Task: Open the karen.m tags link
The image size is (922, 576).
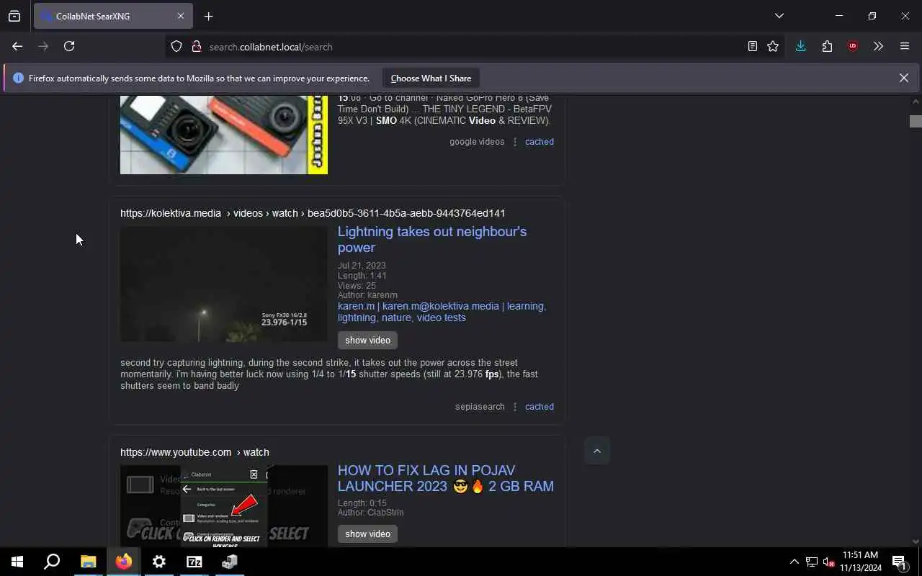Action: 442,312
